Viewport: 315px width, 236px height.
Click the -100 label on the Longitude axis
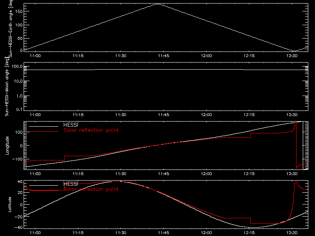17,159
